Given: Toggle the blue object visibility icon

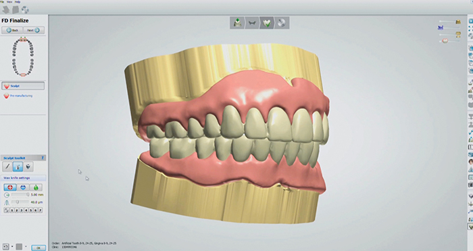Looking at the screenshot, I should pos(441,28).
